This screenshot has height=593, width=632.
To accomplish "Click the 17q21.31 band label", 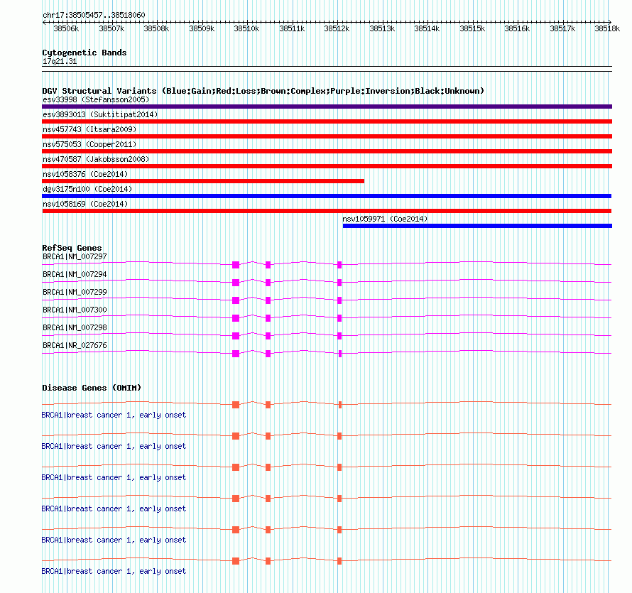I will [x=60, y=61].
